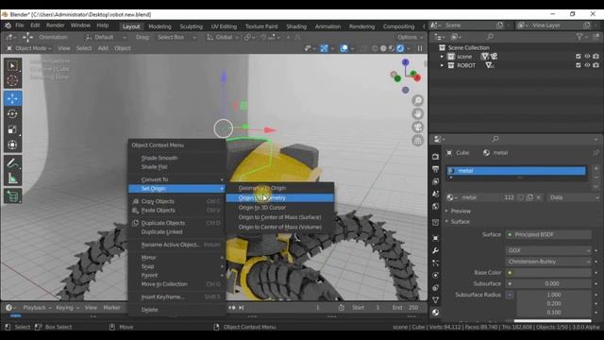Screen dimensions: 604x340
Task: Expand the ROBOT collection tree row
Action: [x=442, y=65]
